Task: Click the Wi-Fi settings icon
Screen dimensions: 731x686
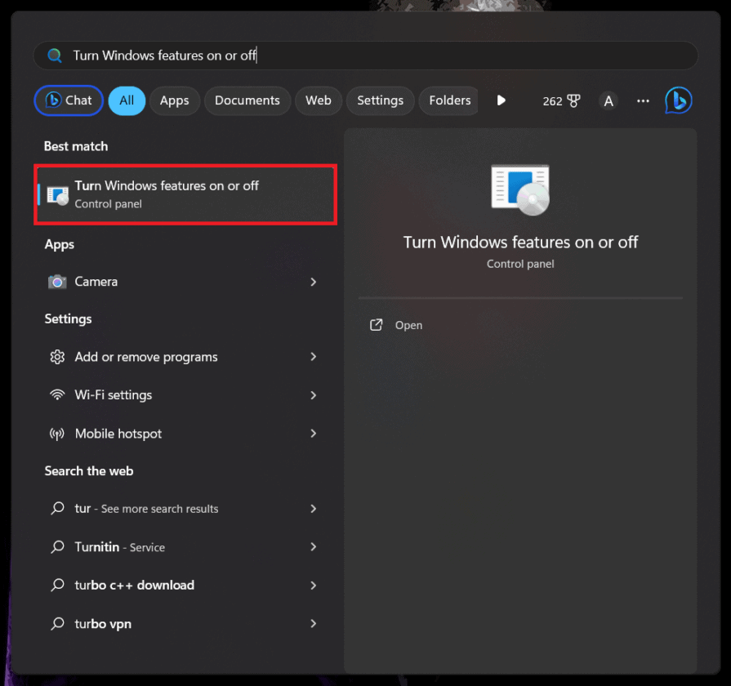Action: click(x=57, y=395)
